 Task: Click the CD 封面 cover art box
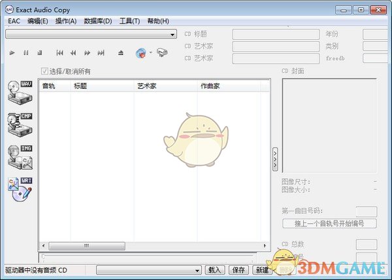[329, 125]
